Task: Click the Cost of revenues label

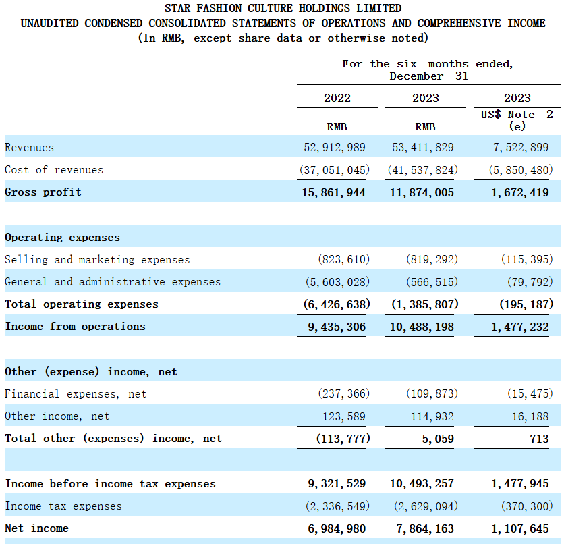Action: [54, 170]
